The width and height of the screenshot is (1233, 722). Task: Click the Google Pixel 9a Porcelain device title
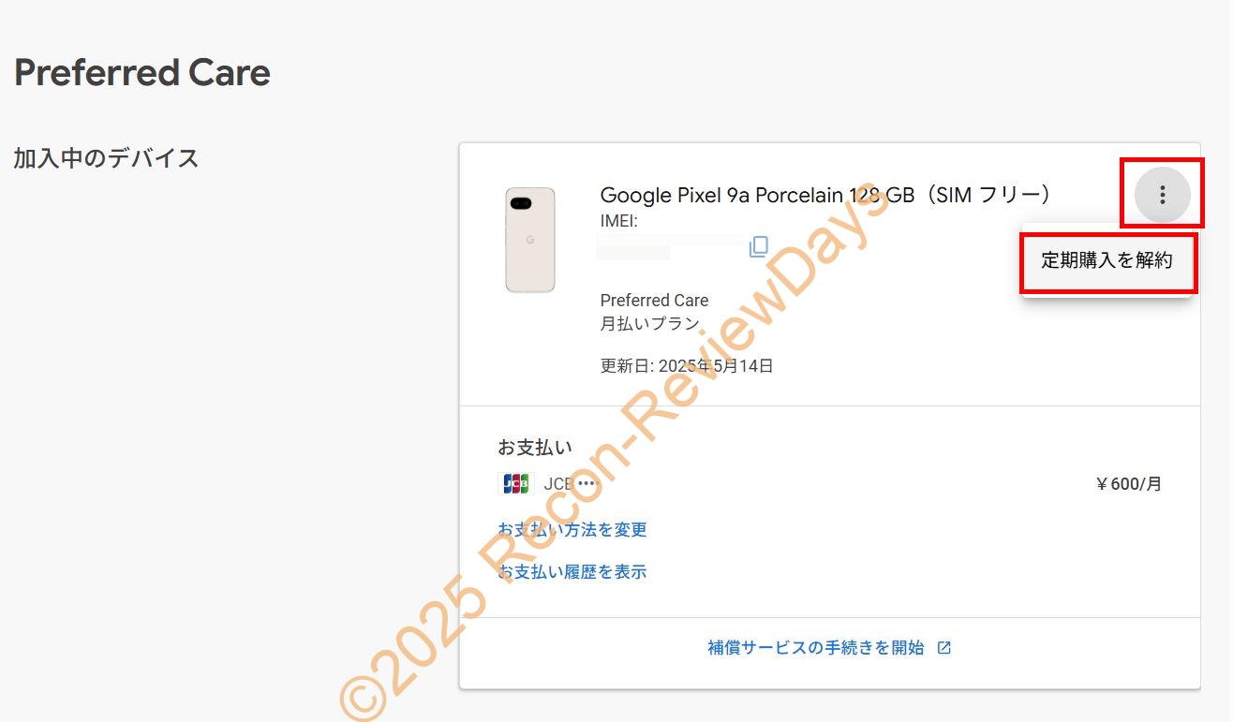tap(825, 195)
